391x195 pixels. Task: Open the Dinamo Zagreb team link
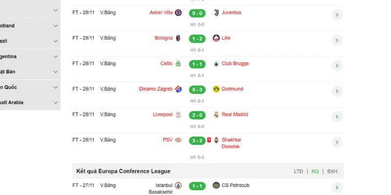click(155, 89)
